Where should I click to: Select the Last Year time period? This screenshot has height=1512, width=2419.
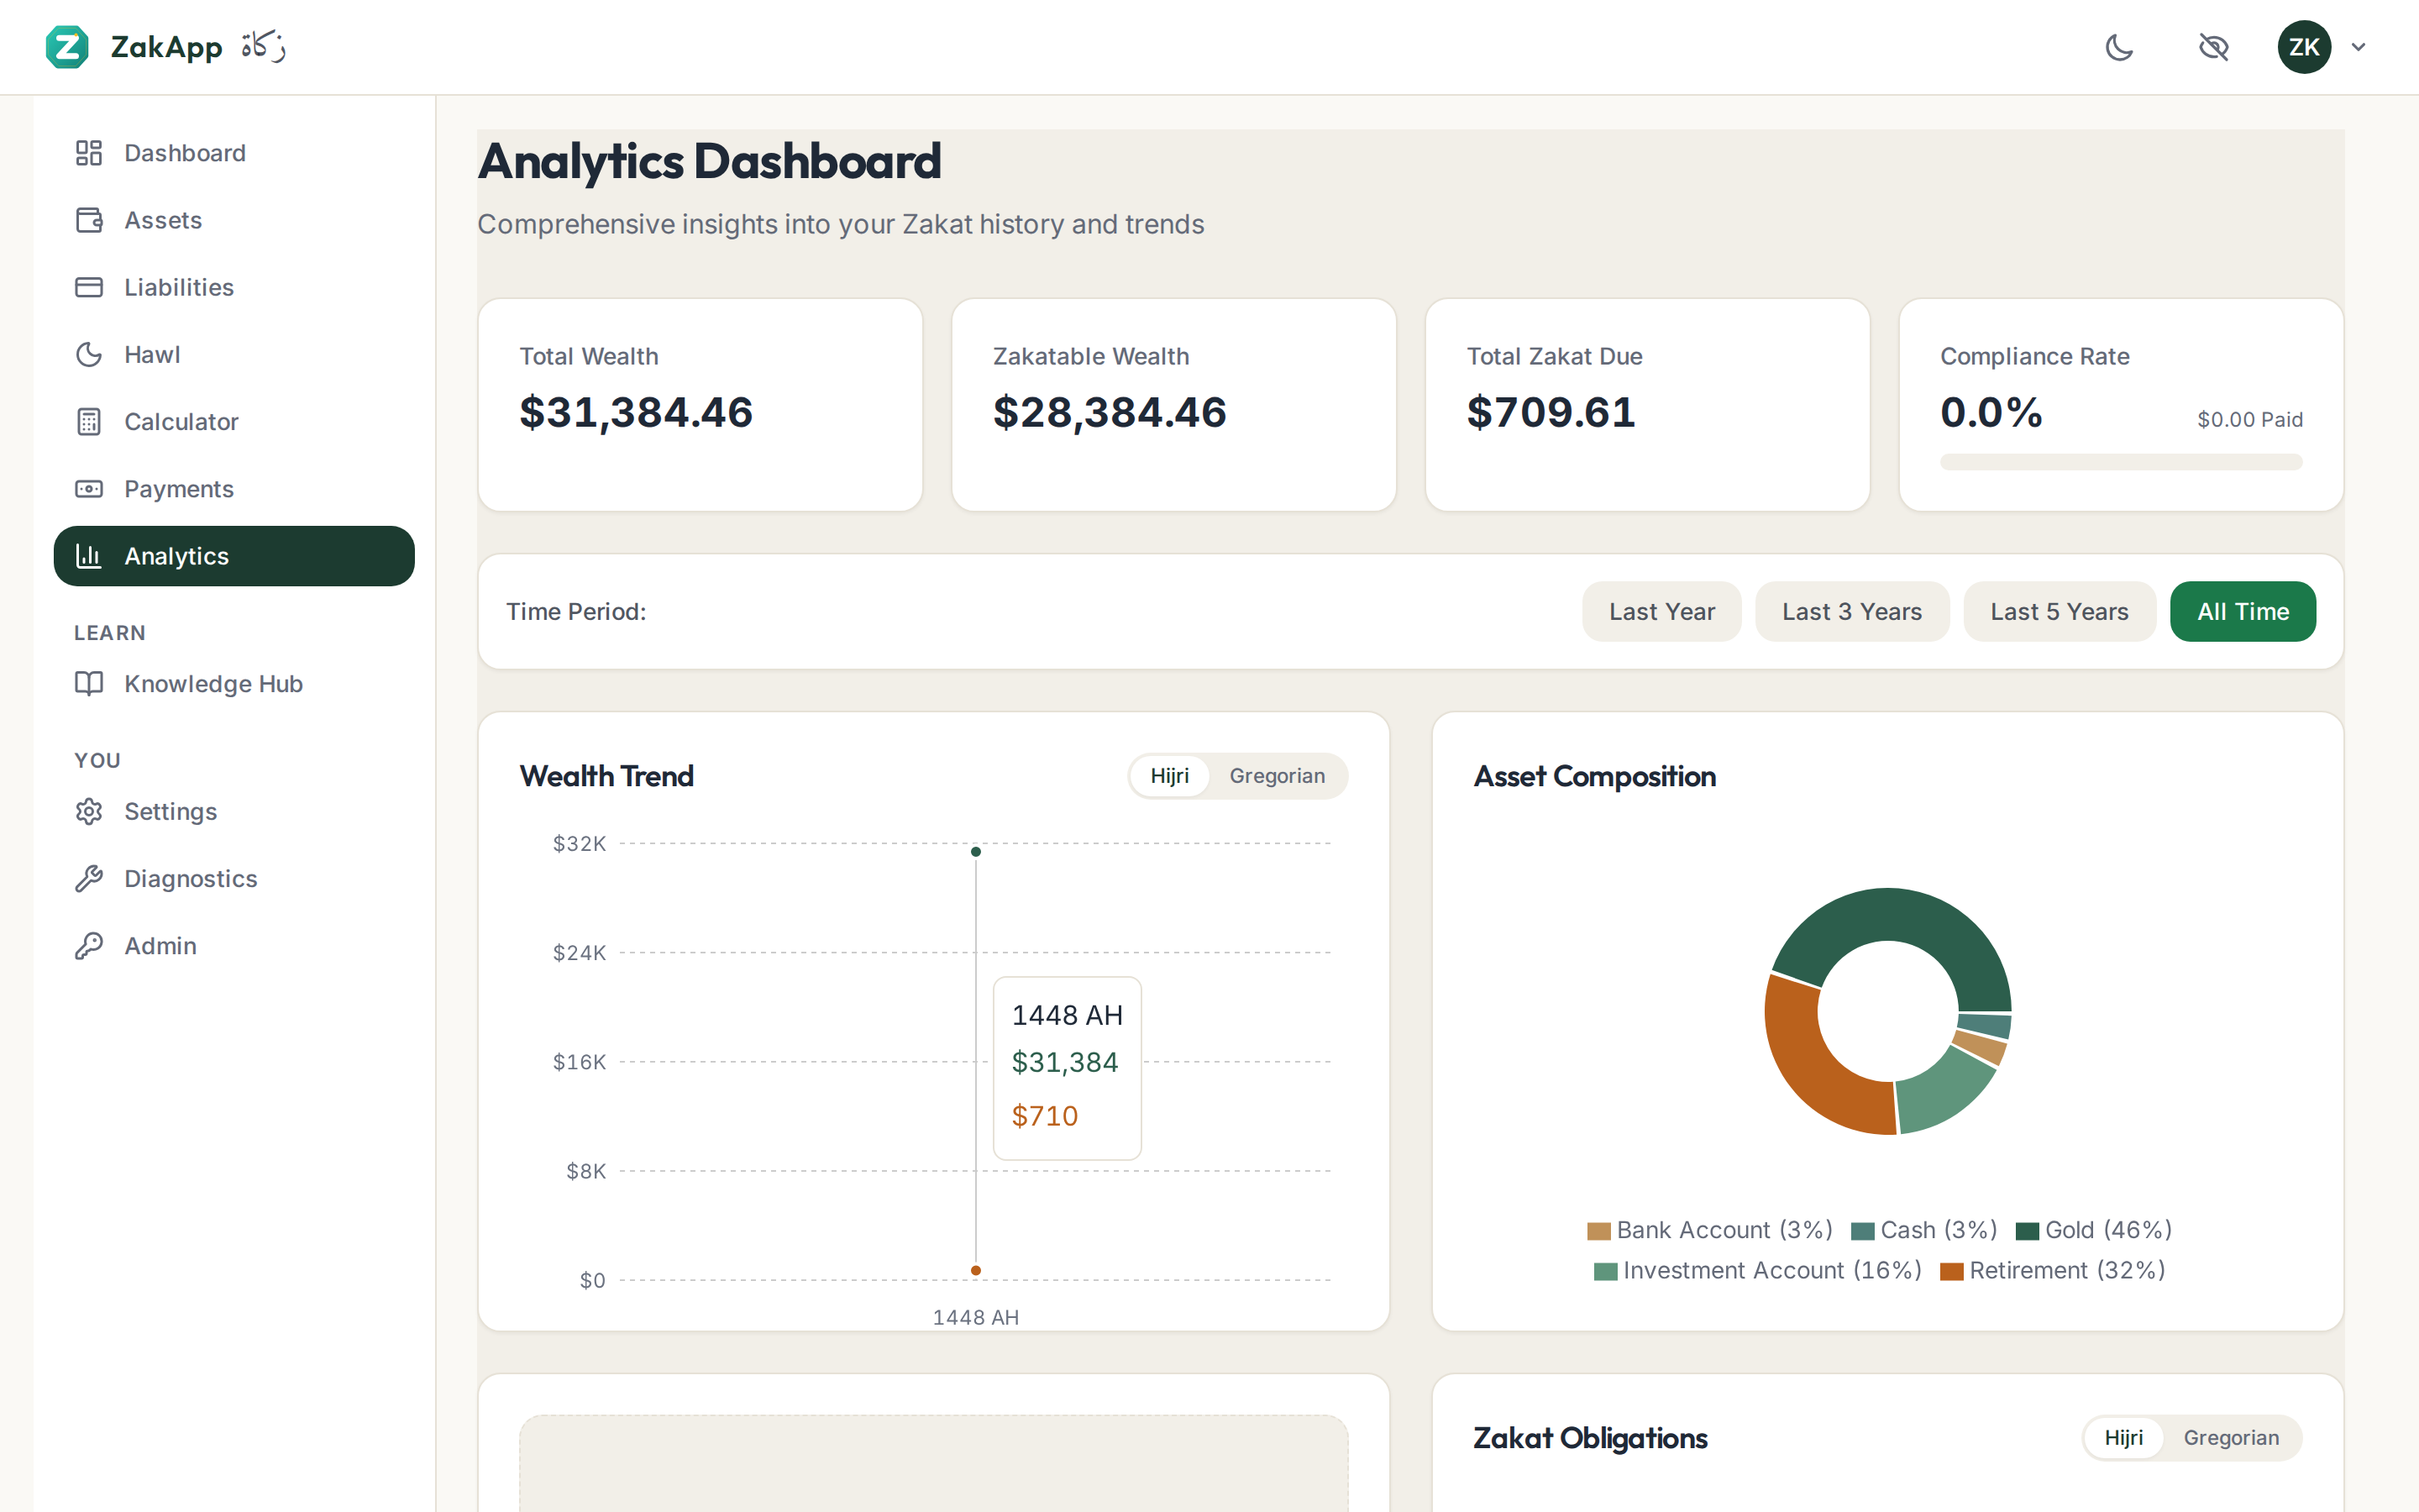click(x=1661, y=611)
